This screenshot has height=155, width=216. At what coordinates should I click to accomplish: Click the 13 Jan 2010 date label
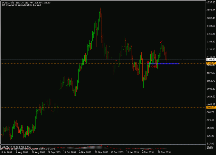(132, 152)
